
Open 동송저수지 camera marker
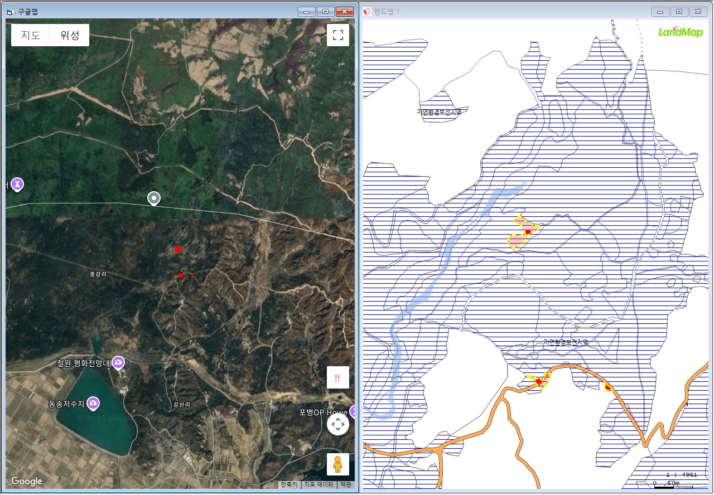point(93,402)
